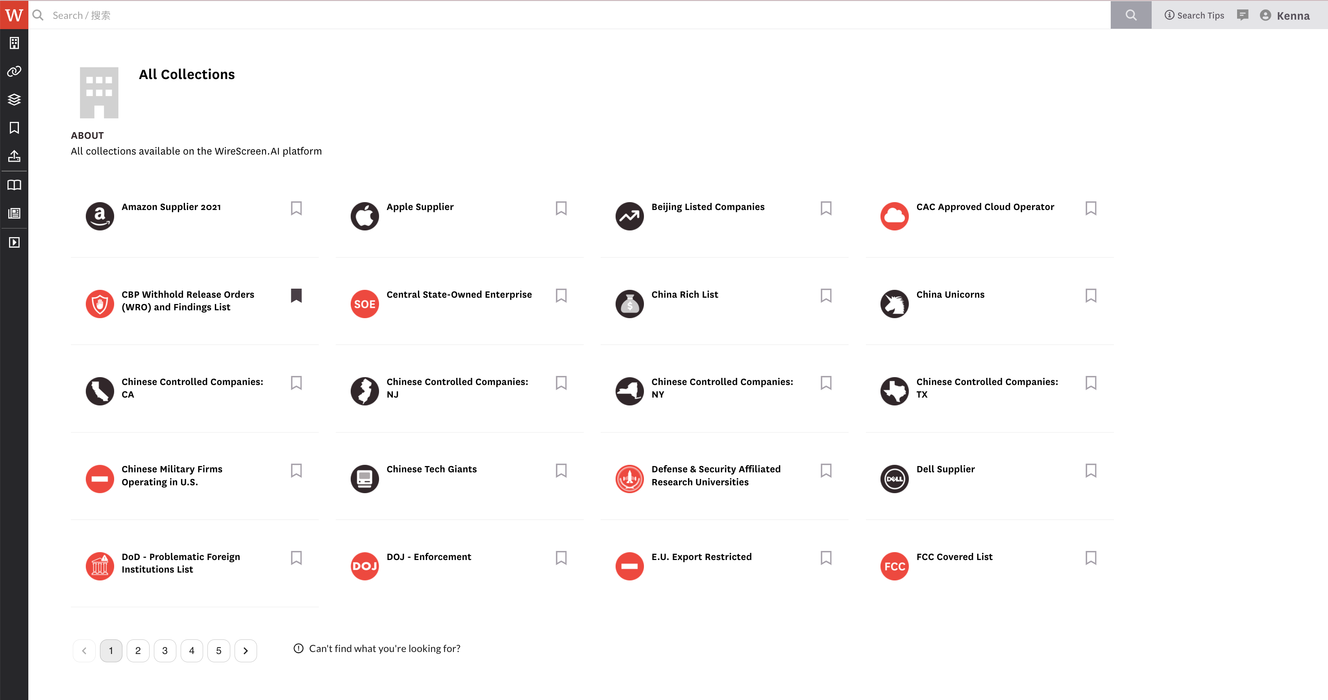Open the open-book guide sidebar icon
1328x700 pixels.
pos(14,185)
